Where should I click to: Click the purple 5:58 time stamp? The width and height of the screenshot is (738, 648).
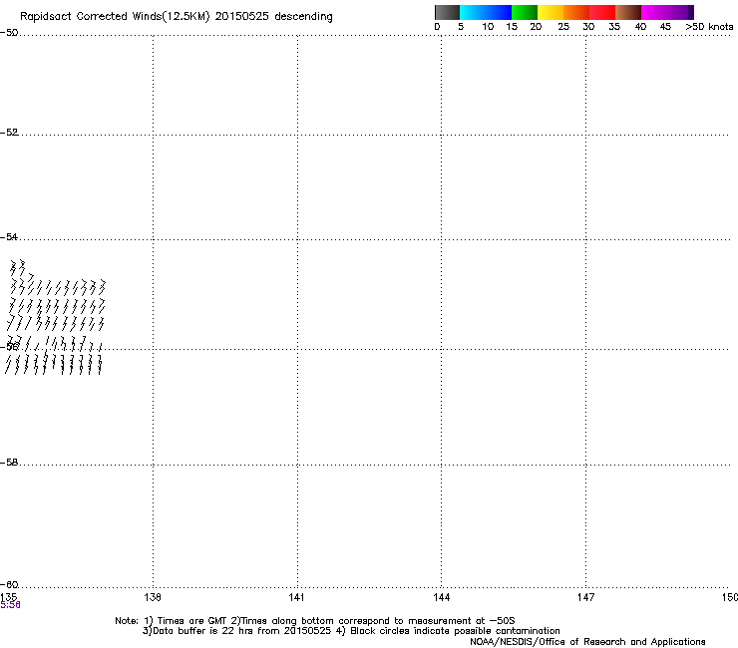10,605
